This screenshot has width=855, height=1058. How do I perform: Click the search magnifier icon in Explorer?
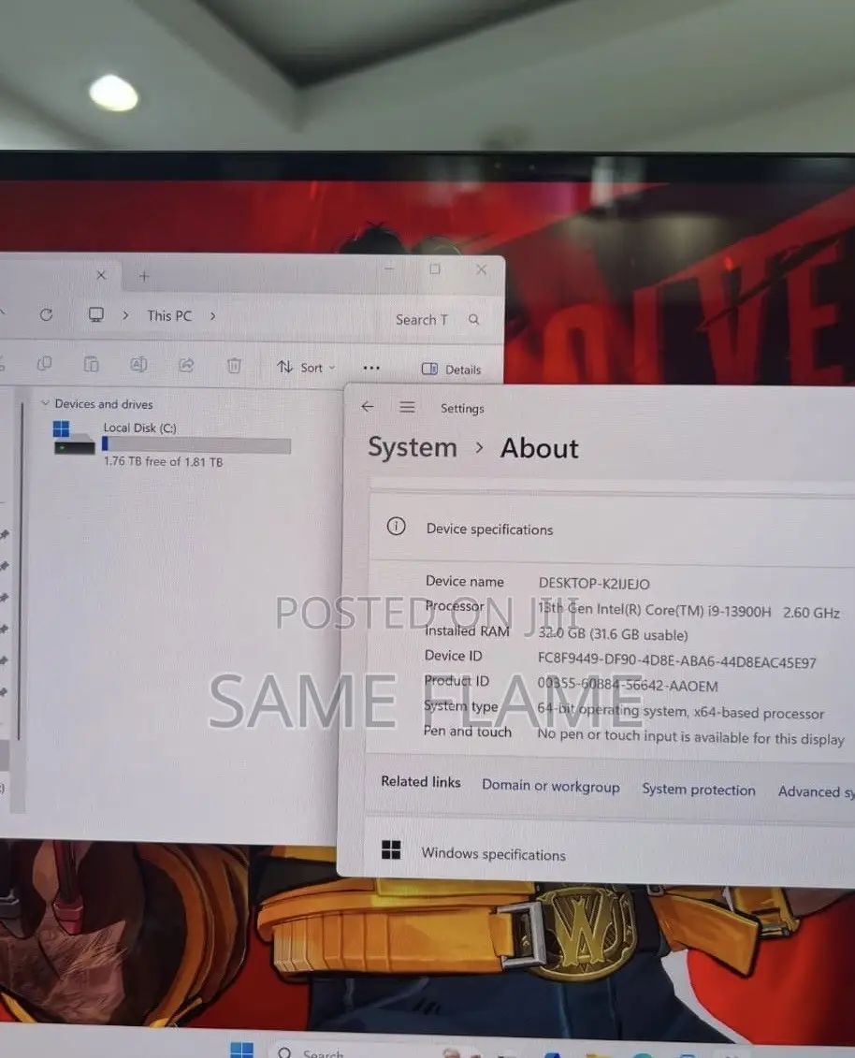[x=473, y=320]
